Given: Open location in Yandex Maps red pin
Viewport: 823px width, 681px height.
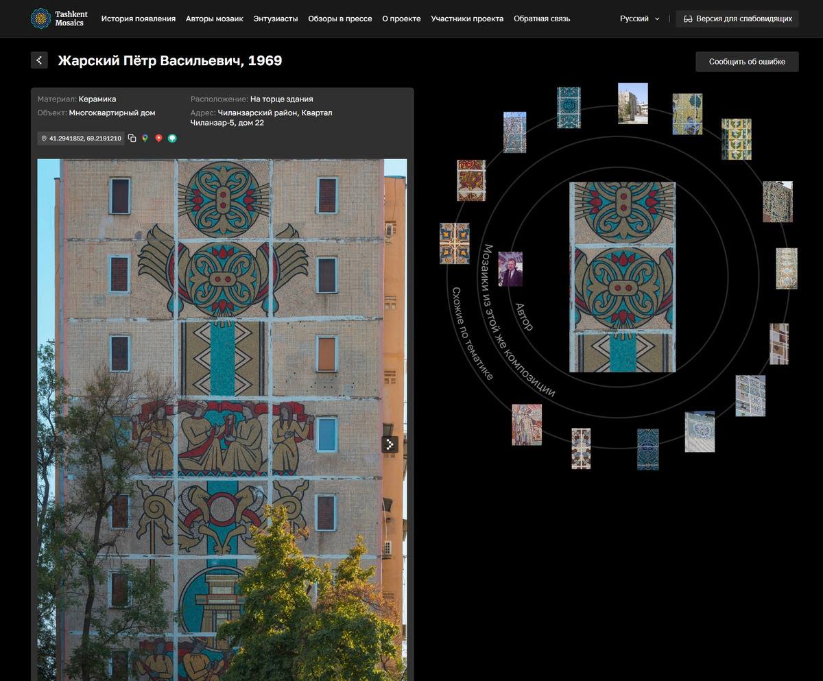Looking at the screenshot, I should coord(158,139).
